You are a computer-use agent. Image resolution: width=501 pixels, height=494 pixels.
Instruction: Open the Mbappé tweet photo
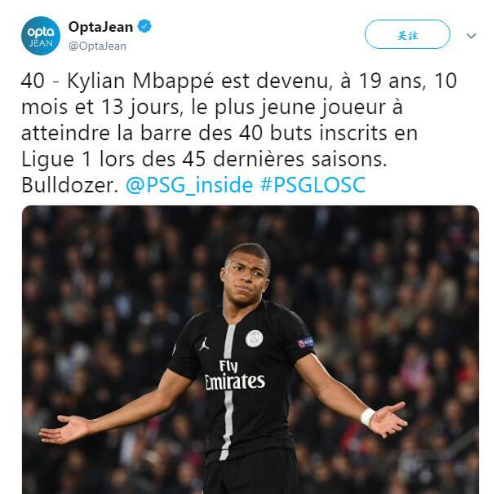[250, 350]
